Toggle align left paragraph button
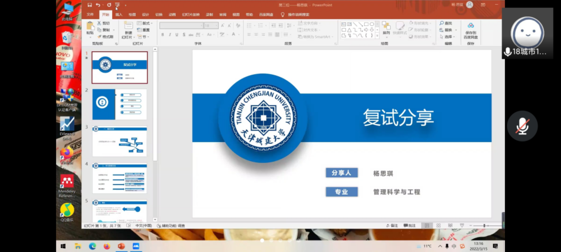 [249, 35]
